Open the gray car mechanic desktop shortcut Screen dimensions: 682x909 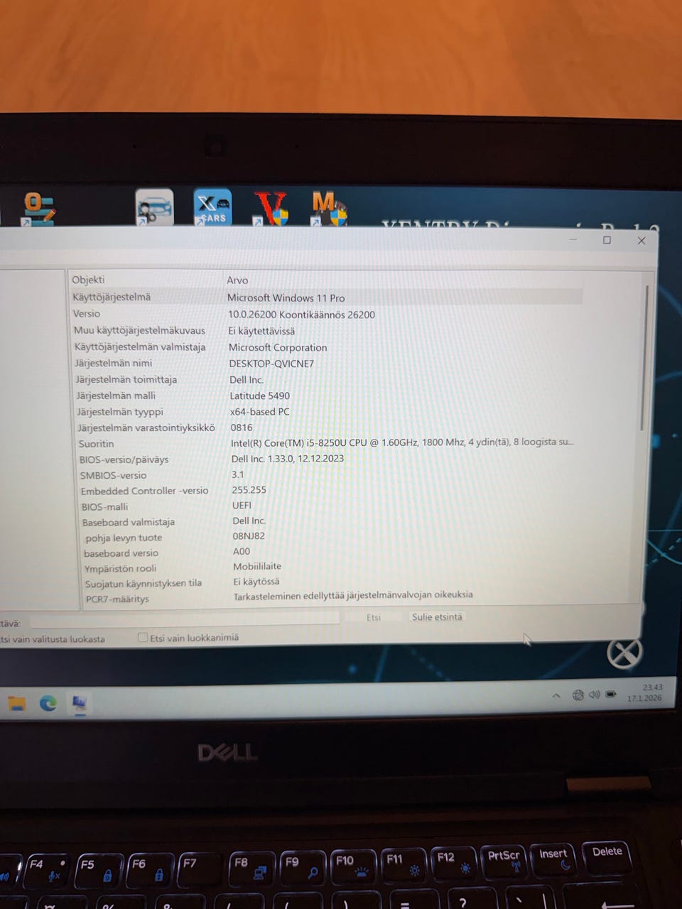point(154,207)
